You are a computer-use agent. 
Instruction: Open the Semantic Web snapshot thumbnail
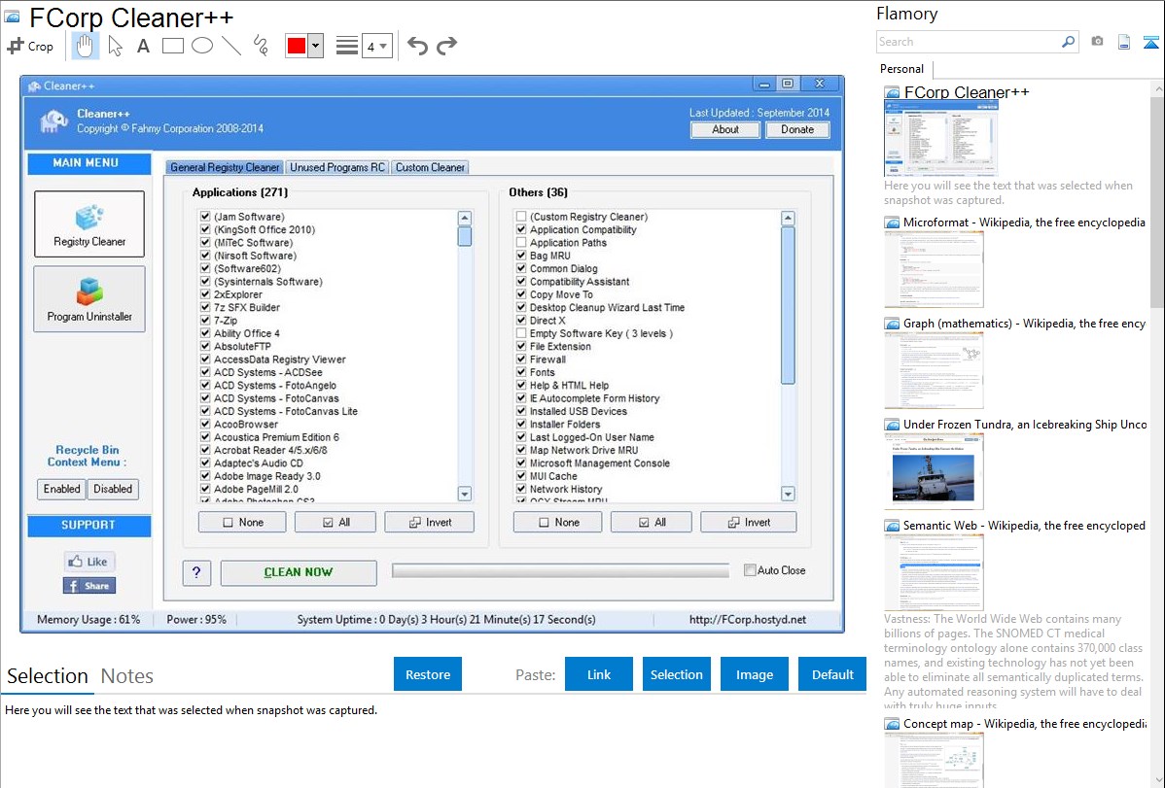pyautogui.click(x=934, y=572)
